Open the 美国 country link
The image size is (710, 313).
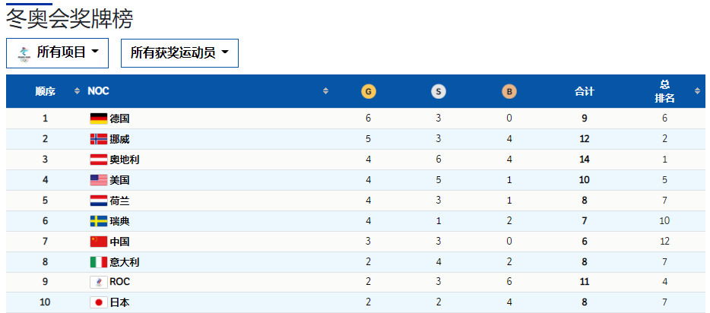(x=119, y=180)
